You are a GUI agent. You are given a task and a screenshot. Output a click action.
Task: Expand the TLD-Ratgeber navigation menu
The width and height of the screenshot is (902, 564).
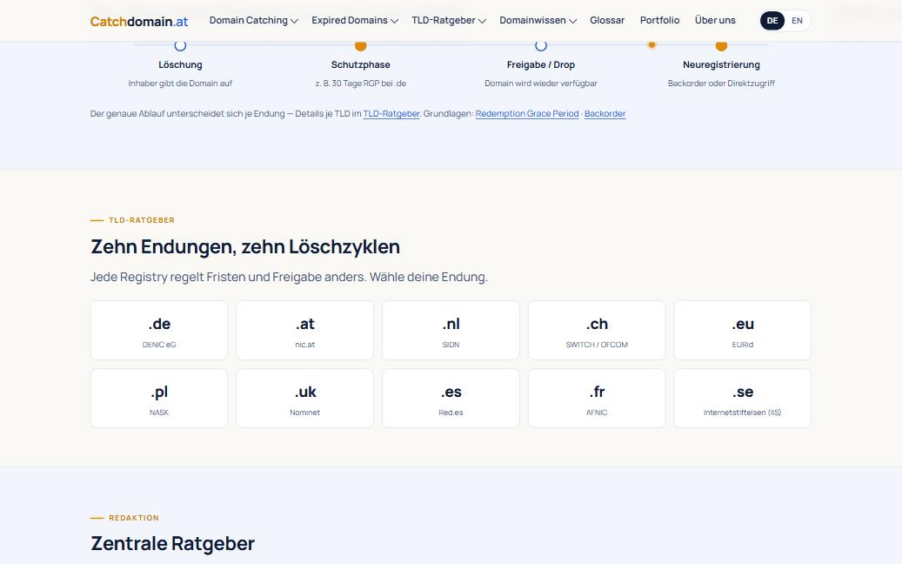pos(449,20)
